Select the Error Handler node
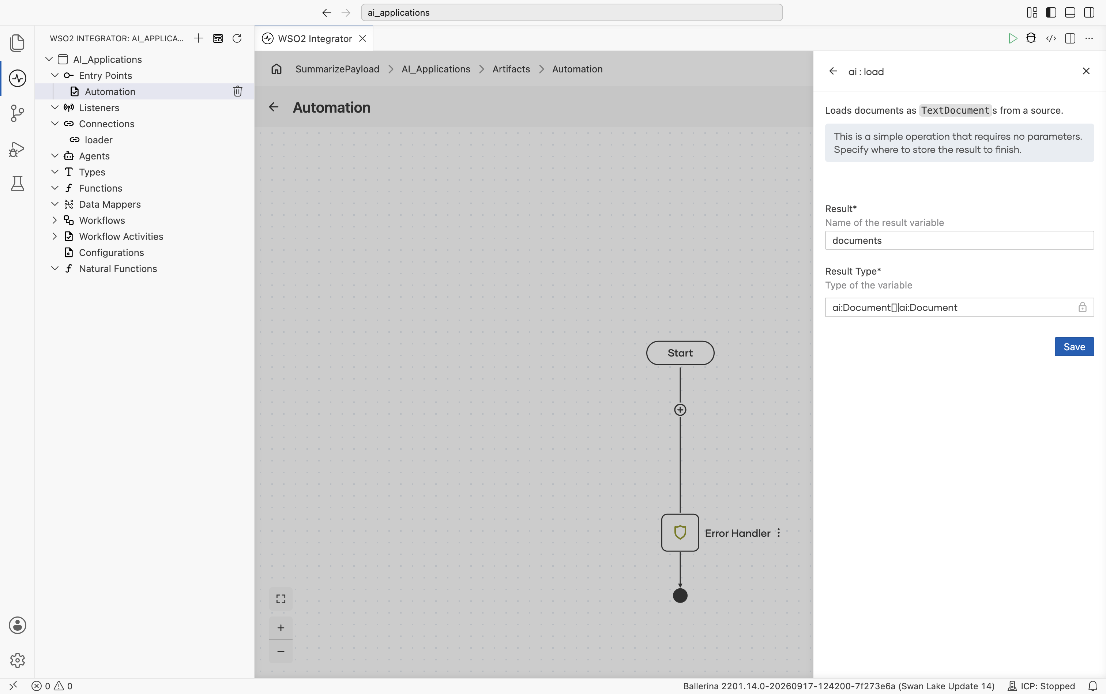Image resolution: width=1106 pixels, height=694 pixels. click(x=680, y=532)
